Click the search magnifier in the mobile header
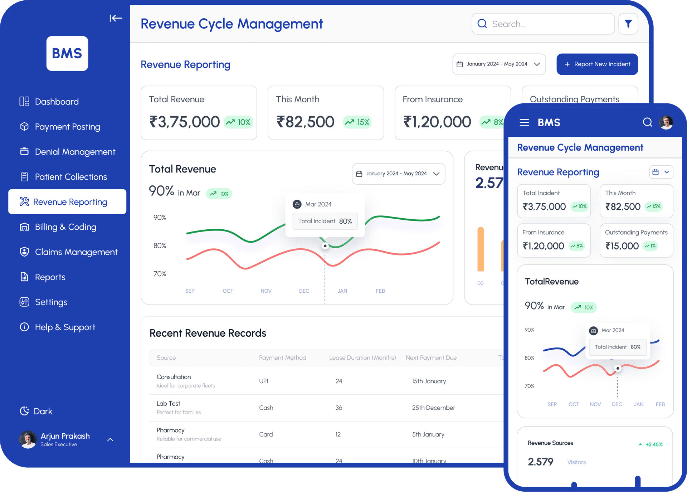The width and height of the screenshot is (687, 492). click(x=648, y=122)
